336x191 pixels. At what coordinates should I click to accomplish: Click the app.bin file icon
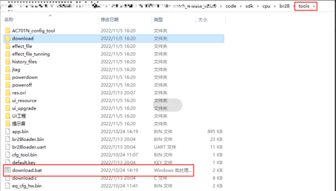8,131
